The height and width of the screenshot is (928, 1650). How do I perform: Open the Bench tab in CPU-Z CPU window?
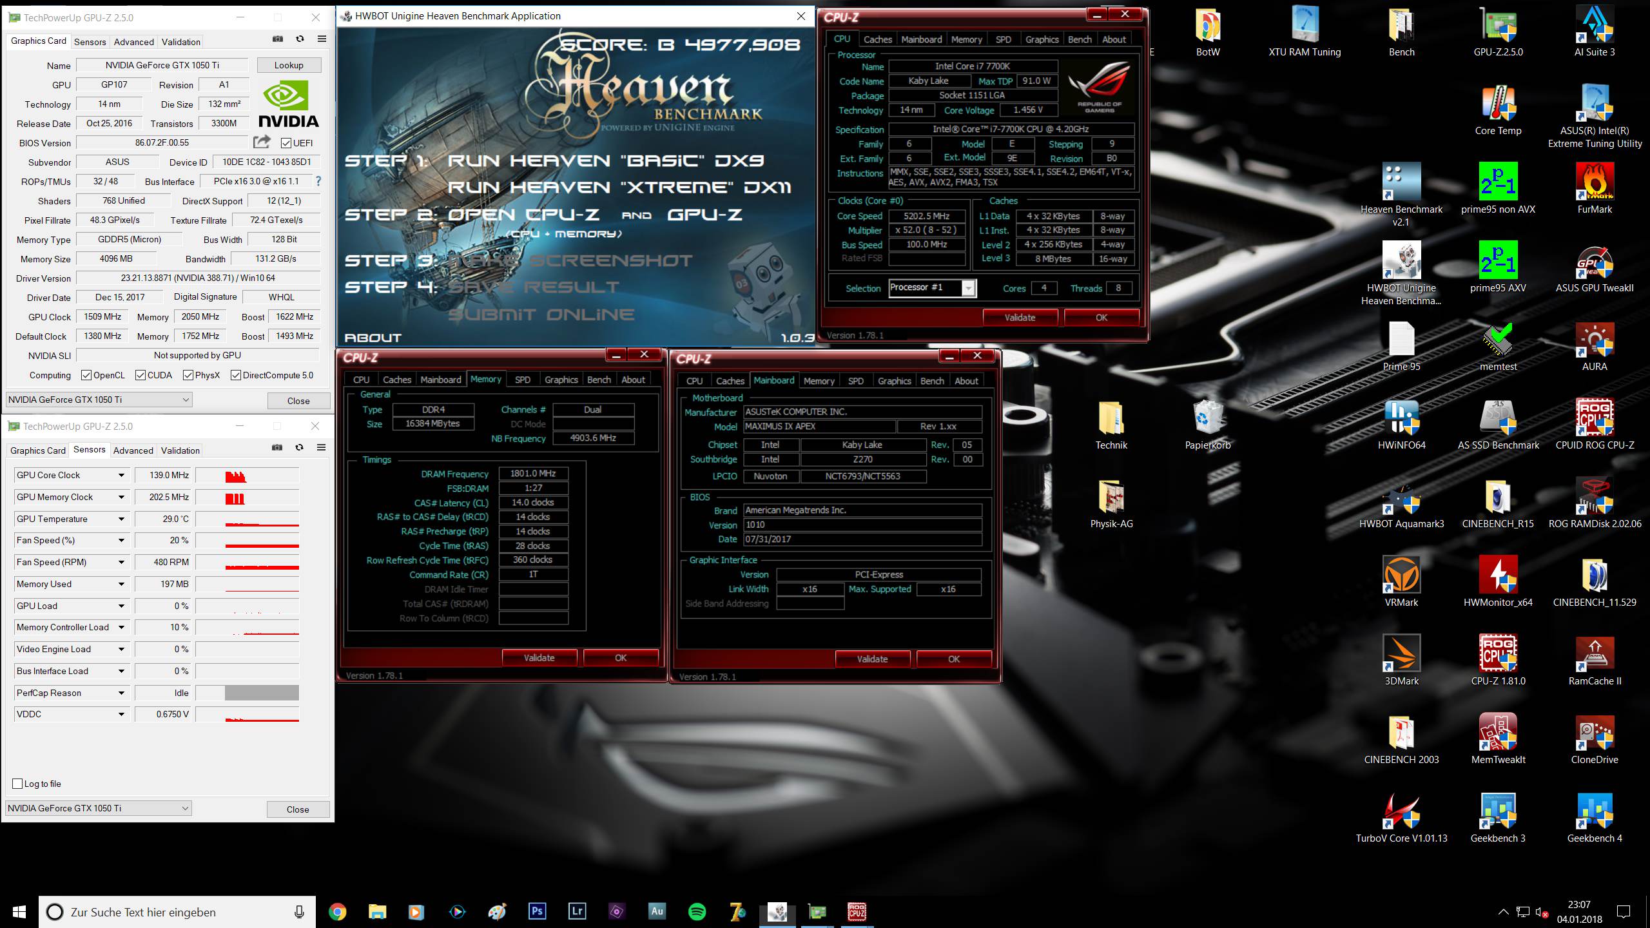[1080, 39]
